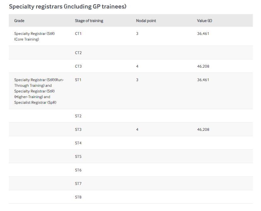Select the ST6 stage cell

(x=78, y=170)
